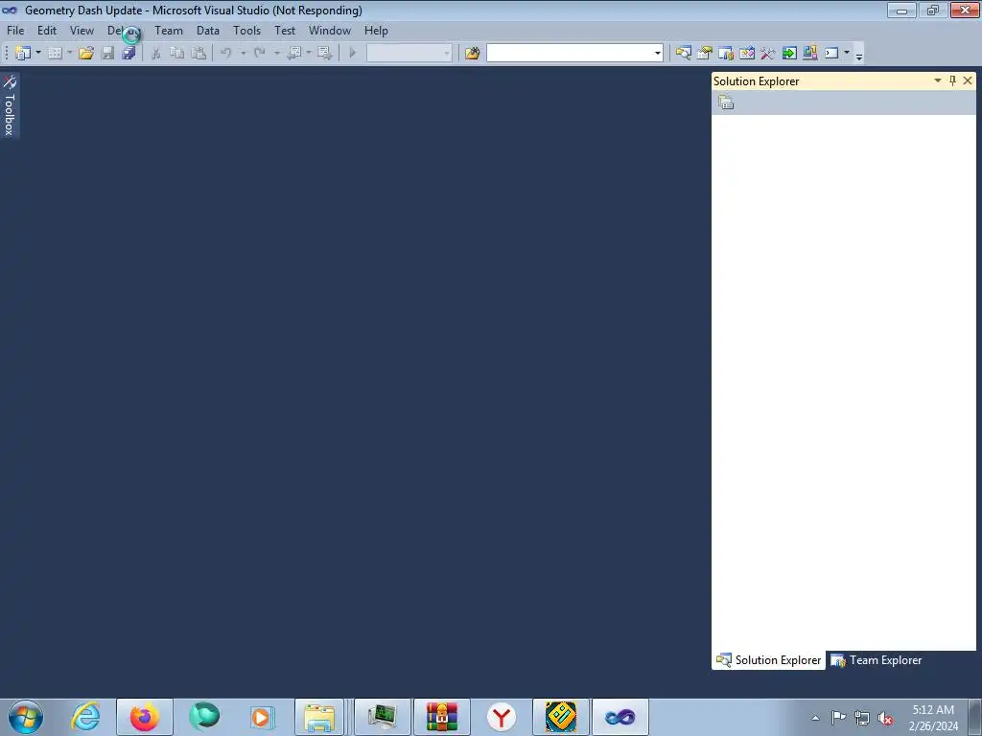The image size is (982, 736).
Task: Switch to Firefox on the taskbar
Action: (x=144, y=717)
